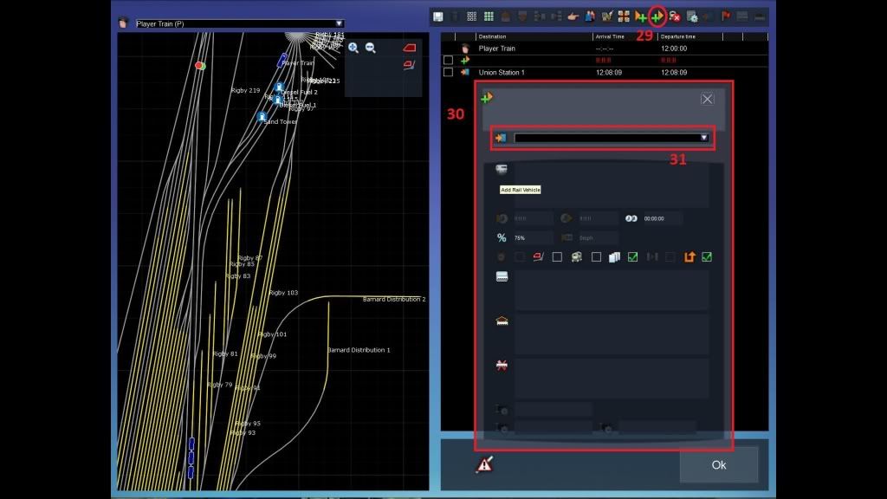Select the pointing hand toolbar icon
Screen dimensions: 887x499
click(x=573, y=16)
